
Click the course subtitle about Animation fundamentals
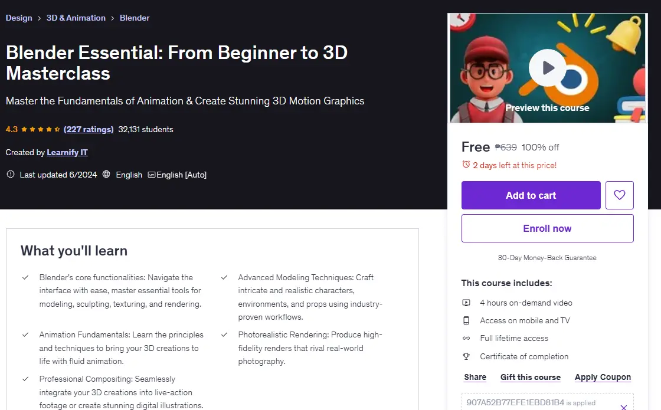pyautogui.click(x=185, y=101)
